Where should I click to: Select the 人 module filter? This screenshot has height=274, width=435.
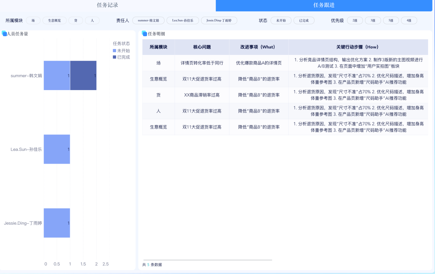pos(92,20)
